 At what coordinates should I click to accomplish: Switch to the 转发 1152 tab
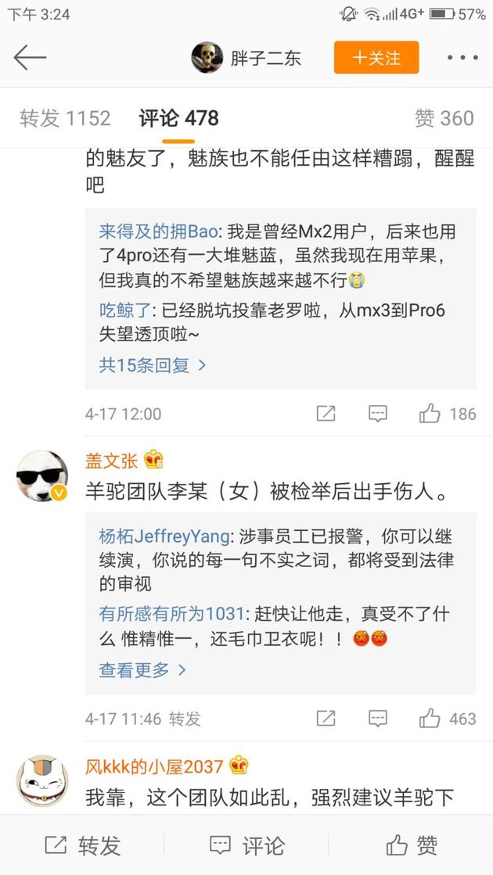click(65, 118)
